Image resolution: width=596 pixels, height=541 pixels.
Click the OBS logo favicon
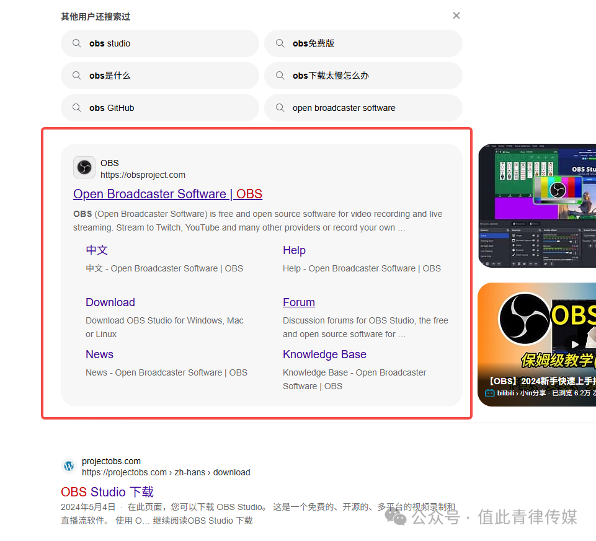pyautogui.click(x=84, y=167)
